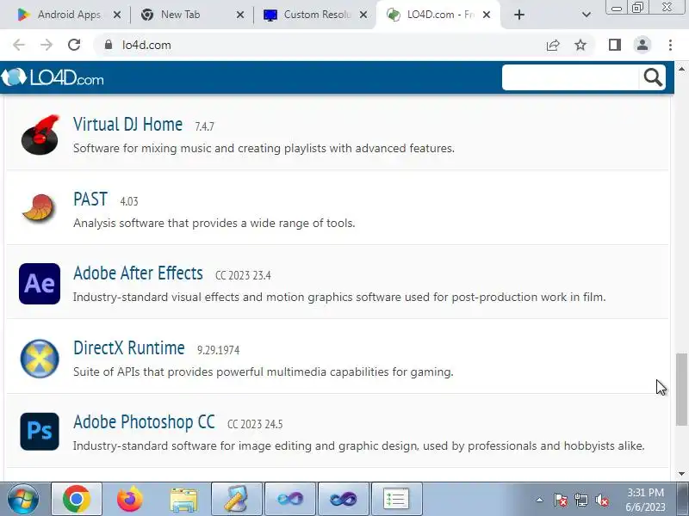Click version text 9.29.1974
Image resolution: width=689 pixels, height=516 pixels.
pos(219,350)
